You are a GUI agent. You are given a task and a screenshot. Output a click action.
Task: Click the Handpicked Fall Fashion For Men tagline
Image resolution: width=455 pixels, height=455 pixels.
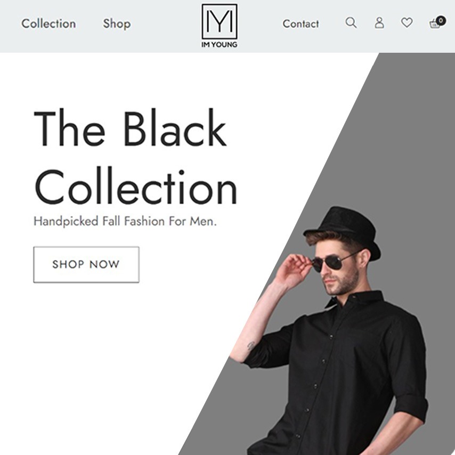click(125, 222)
